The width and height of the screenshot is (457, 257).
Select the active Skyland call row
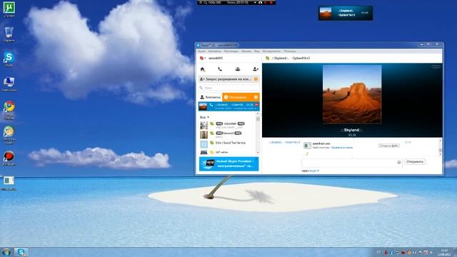pyautogui.click(x=228, y=106)
